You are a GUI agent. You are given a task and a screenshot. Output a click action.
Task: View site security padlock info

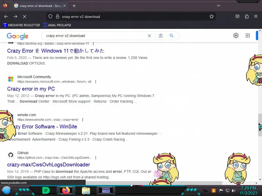pyautogui.click(x=58, y=17)
